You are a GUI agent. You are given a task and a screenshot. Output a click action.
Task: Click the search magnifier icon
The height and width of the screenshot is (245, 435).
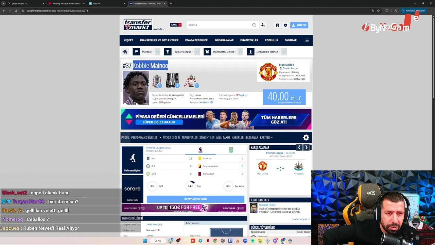pyautogui.click(x=254, y=25)
